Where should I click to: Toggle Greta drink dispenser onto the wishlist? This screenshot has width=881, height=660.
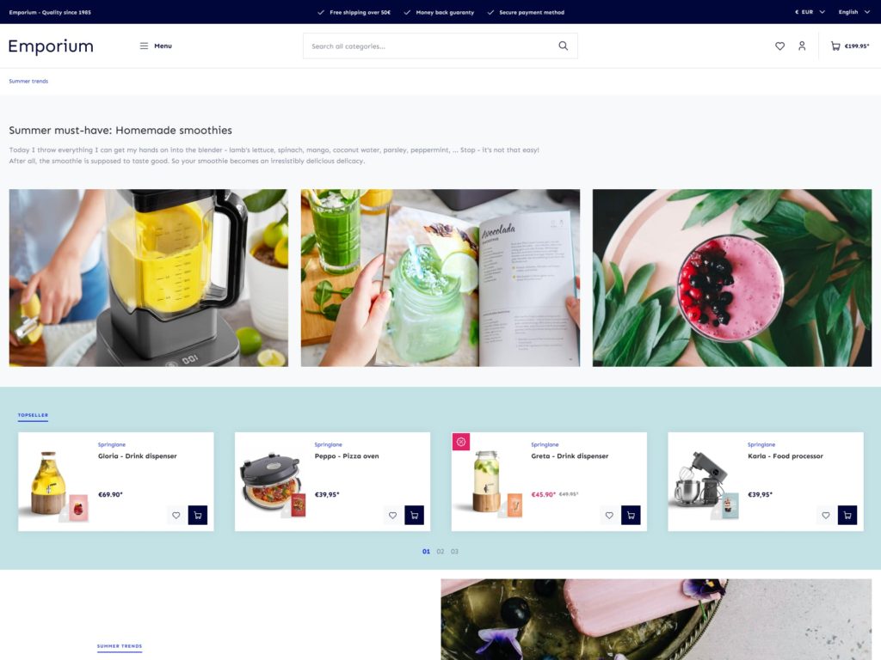tap(609, 515)
